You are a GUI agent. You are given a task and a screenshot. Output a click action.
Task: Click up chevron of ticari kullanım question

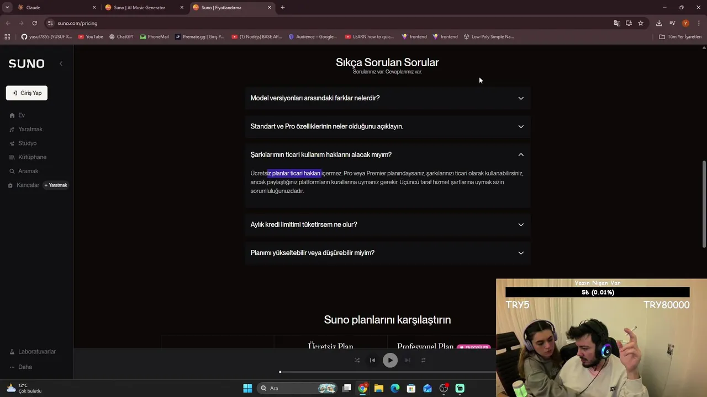[x=521, y=154]
